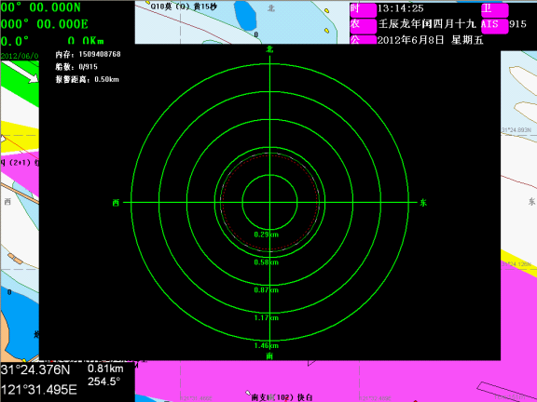Click the magenta AIS button
This screenshot has height=402, width=537.
(x=494, y=24)
